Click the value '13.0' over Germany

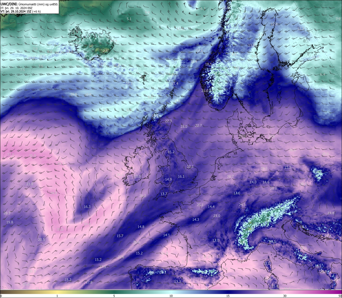coord(237,193)
